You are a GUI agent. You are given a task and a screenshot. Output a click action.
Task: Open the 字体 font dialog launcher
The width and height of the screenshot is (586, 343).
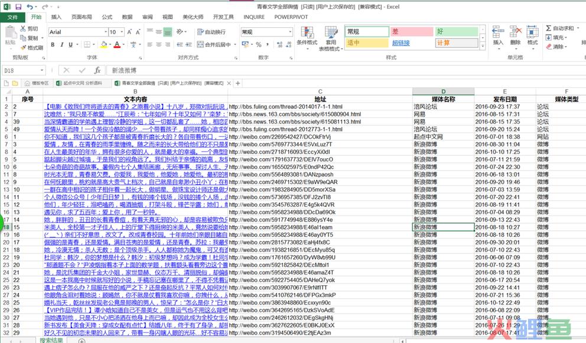click(x=141, y=58)
